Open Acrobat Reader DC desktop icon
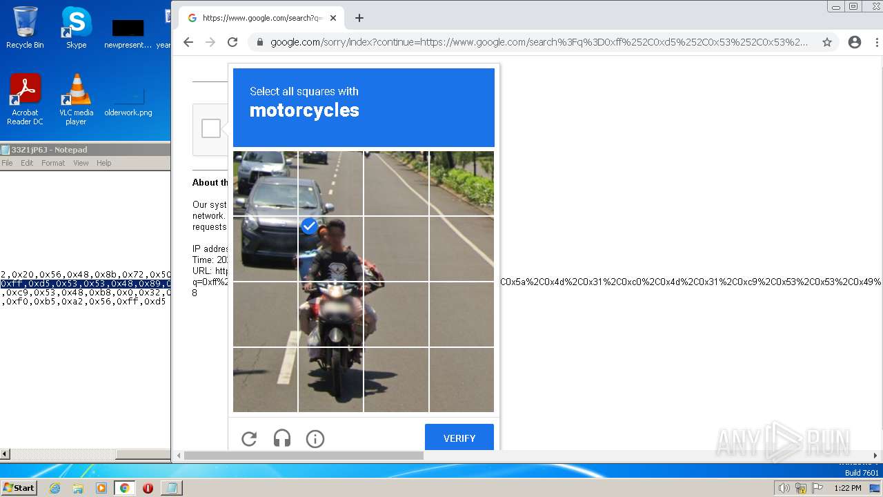Viewport: 883px width, 497px height. pyautogui.click(x=25, y=99)
